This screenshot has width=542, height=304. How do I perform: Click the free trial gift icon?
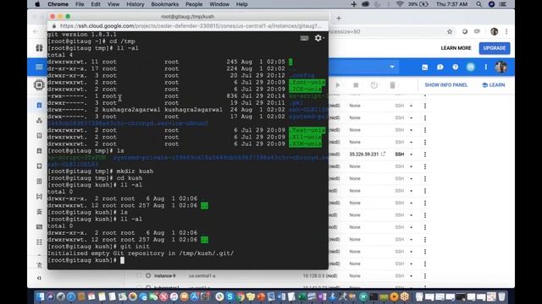(x=39, y=48)
